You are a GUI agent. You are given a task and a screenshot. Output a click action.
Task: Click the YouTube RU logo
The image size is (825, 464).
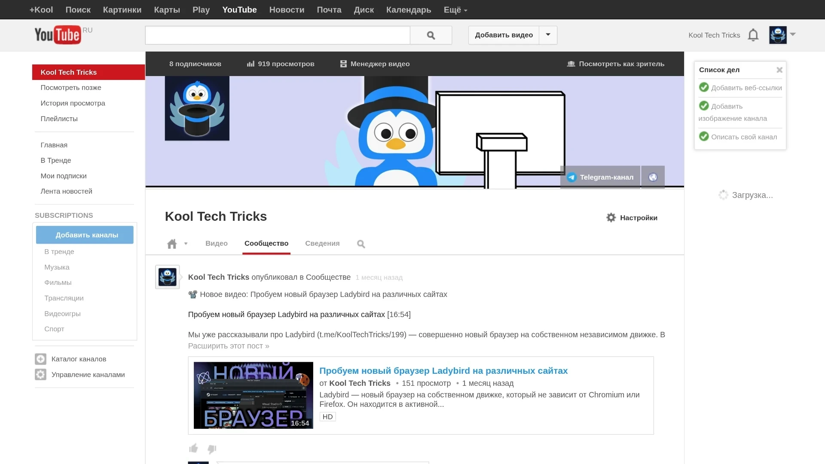point(63,35)
